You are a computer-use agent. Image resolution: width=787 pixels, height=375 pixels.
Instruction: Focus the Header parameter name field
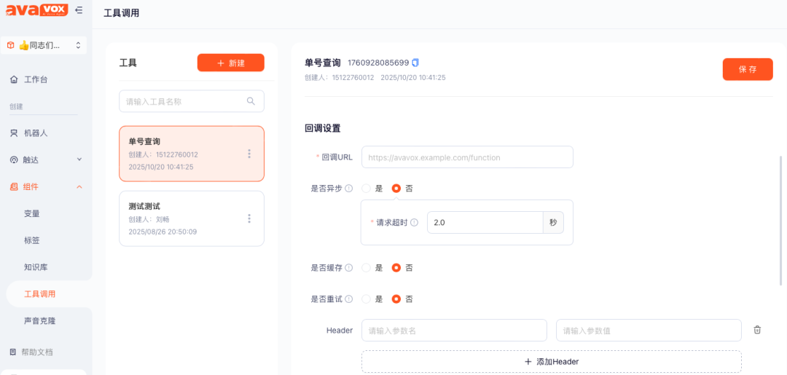point(454,331)
